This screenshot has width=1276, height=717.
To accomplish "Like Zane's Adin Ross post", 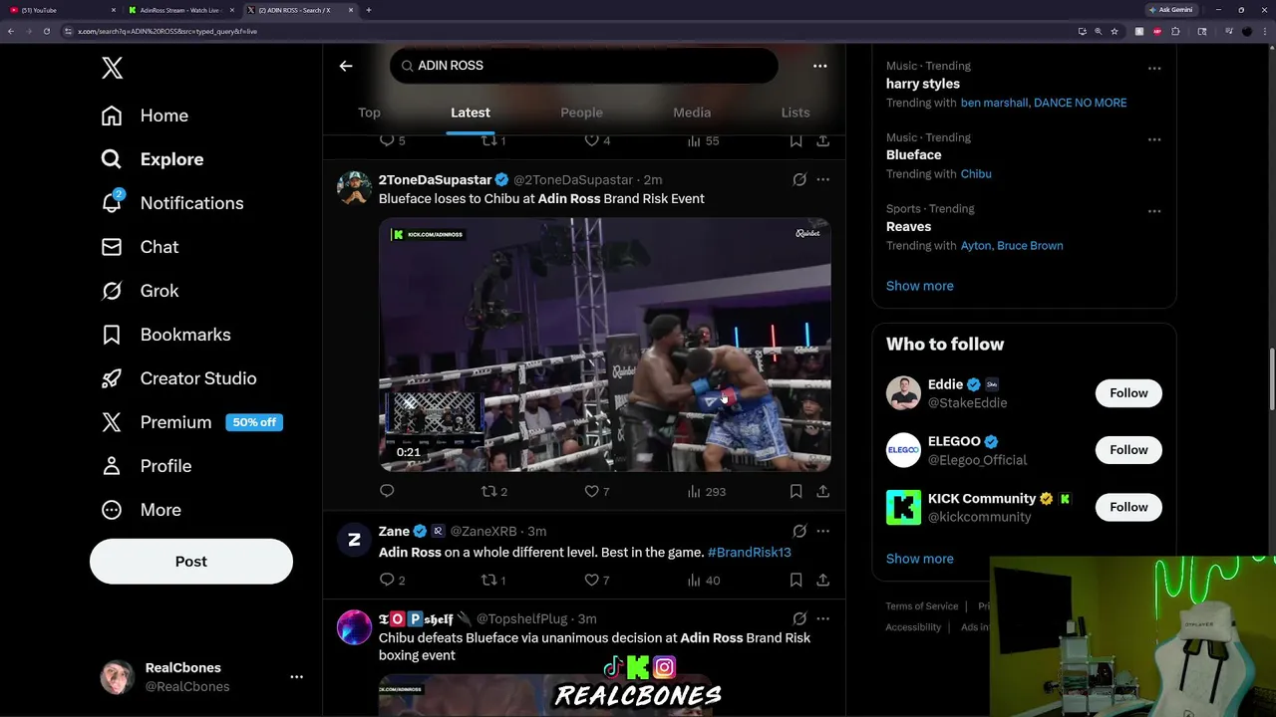I will [596, 580].
